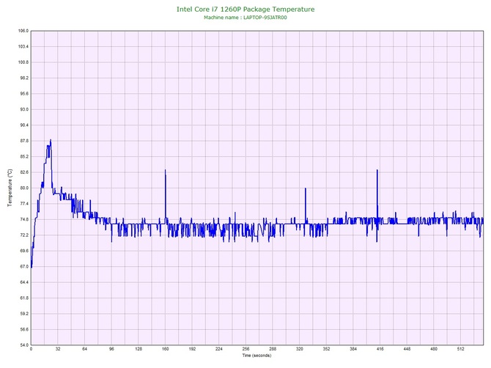Click the 512 seconds time axis value
491x368 pixels.
pos(461,349)
